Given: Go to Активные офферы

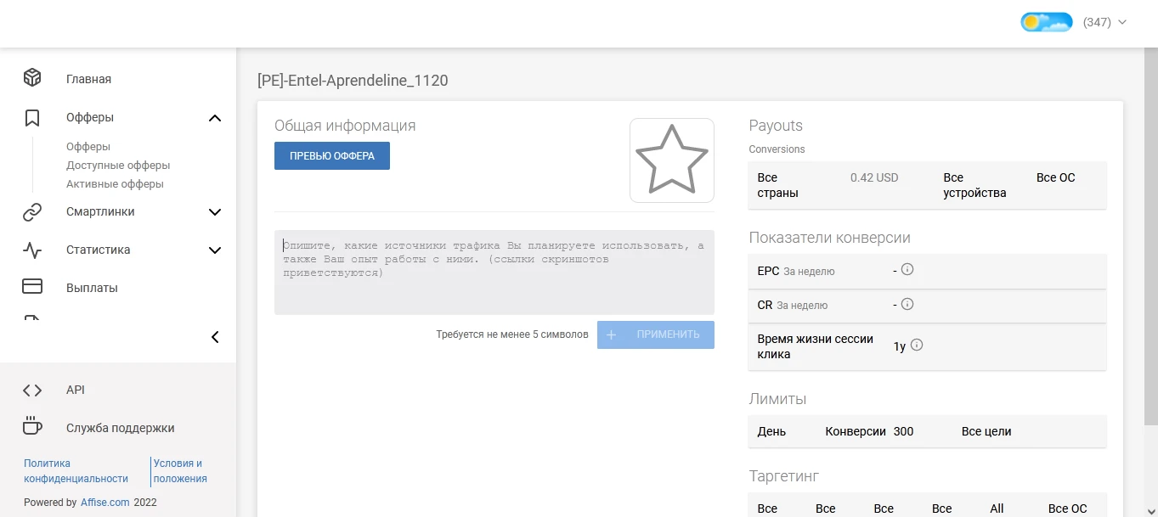Looking at the screenshot, I should [115, 184].
